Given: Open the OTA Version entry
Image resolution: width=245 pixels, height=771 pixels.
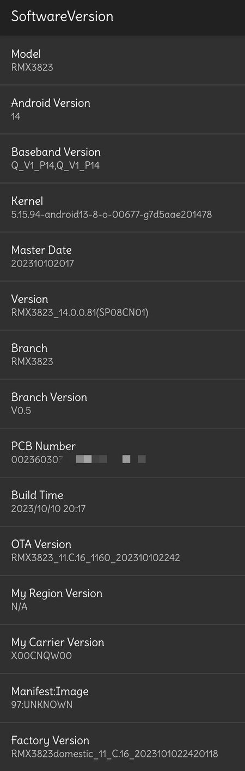Looking at the screenshot, I should pos(122,551).
